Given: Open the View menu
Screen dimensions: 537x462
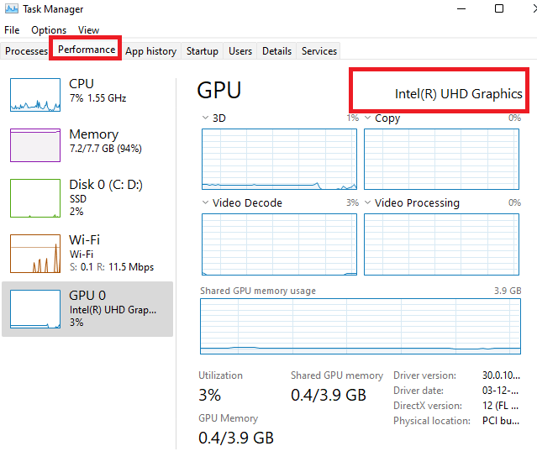Looking at the screenshot, I should (x=88, y=30).
